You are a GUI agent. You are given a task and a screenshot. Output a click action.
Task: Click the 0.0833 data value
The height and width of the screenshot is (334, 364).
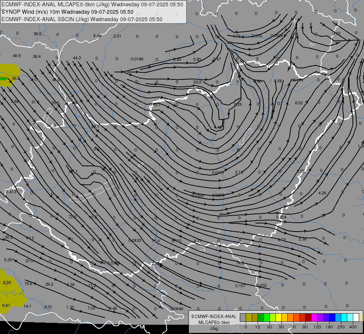135,240
